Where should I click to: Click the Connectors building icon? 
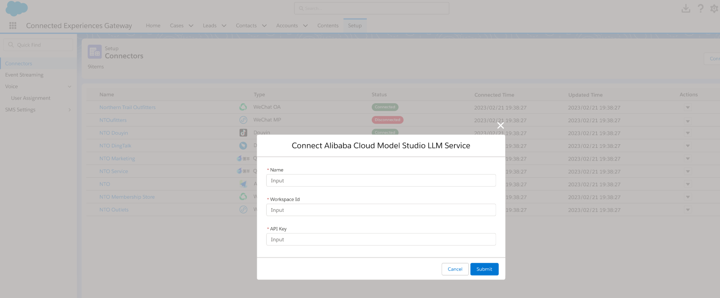pyautogui.click(x=95, y=52)
